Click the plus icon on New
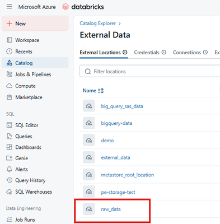Screen dimensions: 220x224 click(10, 24)
